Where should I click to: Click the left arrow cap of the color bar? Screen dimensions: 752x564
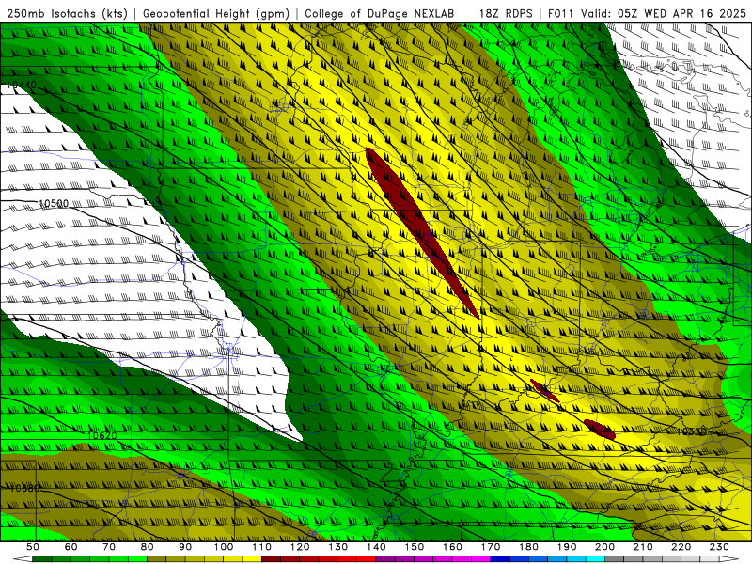[23, 559]
